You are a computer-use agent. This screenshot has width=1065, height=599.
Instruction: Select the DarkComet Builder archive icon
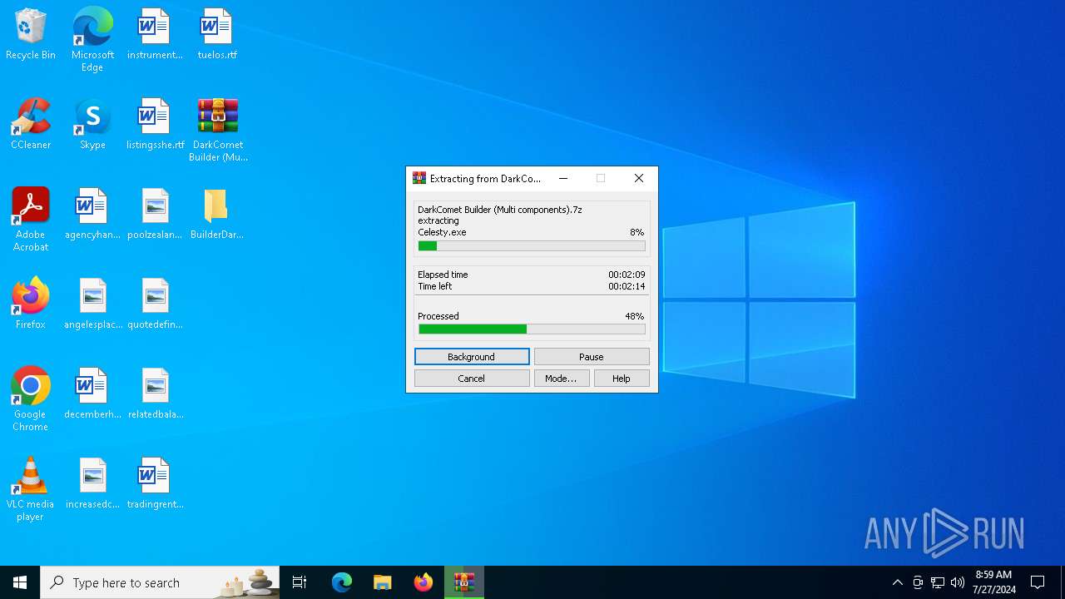pos(217,131)
